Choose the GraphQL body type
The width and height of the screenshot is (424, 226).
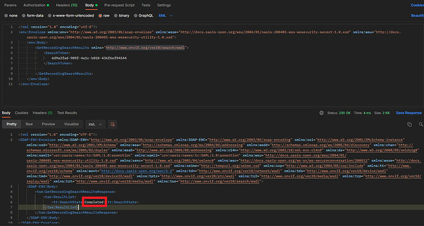[x=144, y=16]
